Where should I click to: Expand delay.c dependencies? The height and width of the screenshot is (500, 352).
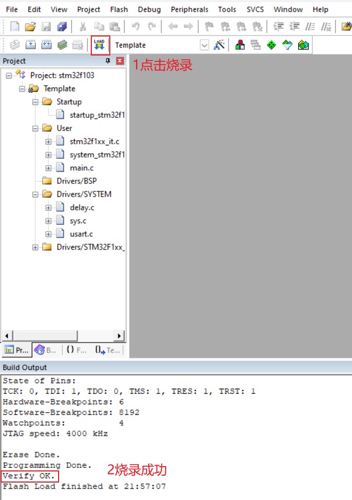click(x=49, y=208)
